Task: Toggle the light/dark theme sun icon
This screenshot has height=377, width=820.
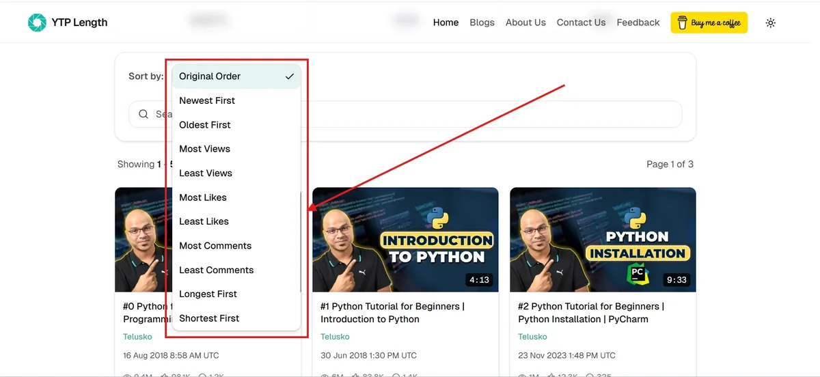Action: (771, 23)
